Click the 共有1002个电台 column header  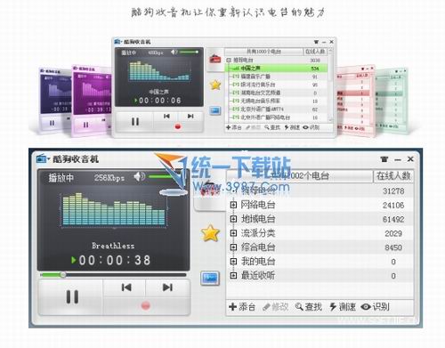(x=300, y=176)
